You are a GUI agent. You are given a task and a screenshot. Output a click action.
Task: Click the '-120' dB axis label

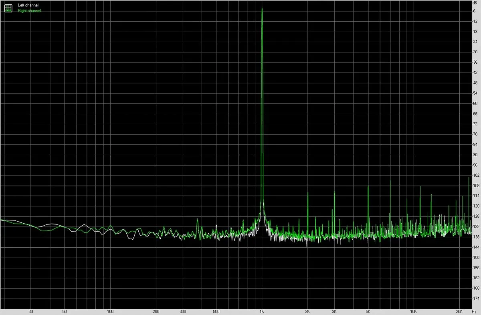[x=476, y=206]
